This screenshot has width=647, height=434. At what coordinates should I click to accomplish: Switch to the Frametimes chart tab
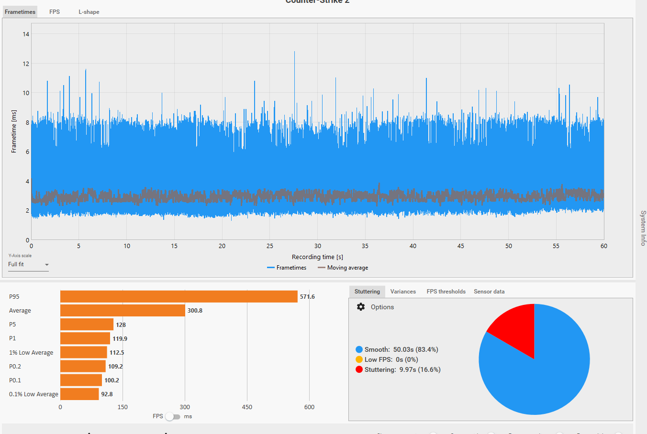pyautogui.click(x=20, y=12)
